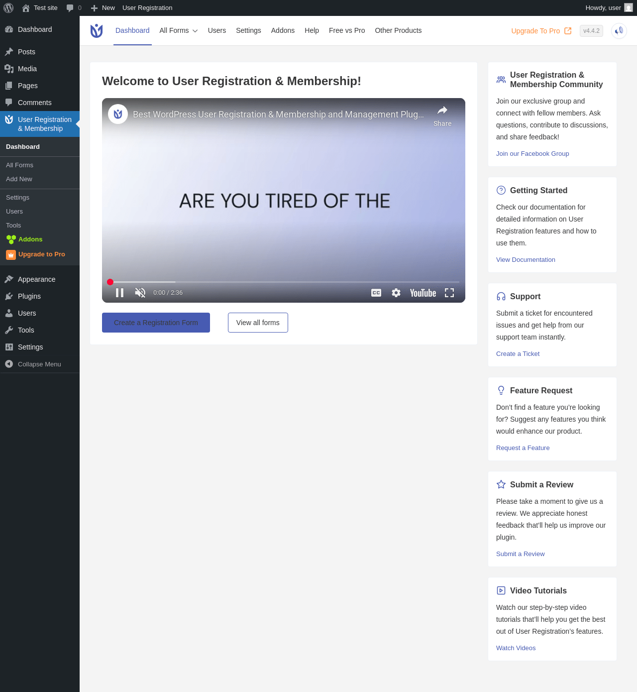Click the Tools wrench icon
Image resolution: width=637 pixels, height=692 pixels.
tap(9, 330)
